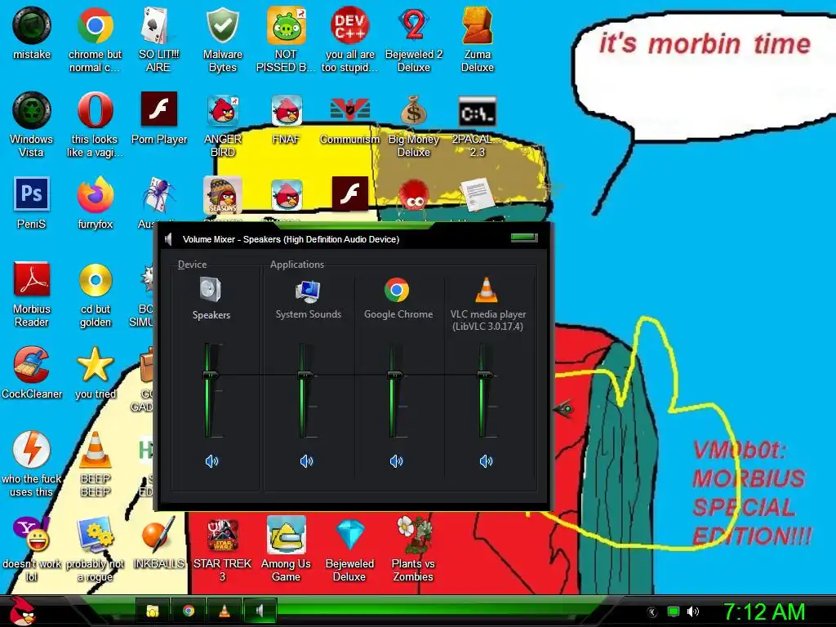Select the Windows Vista recycle bin icon
Screen dimensions: 836x627
32,124
